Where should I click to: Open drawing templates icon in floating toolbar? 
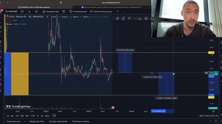point(118,18)
